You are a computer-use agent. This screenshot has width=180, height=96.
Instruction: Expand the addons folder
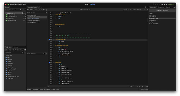(6, 59)
